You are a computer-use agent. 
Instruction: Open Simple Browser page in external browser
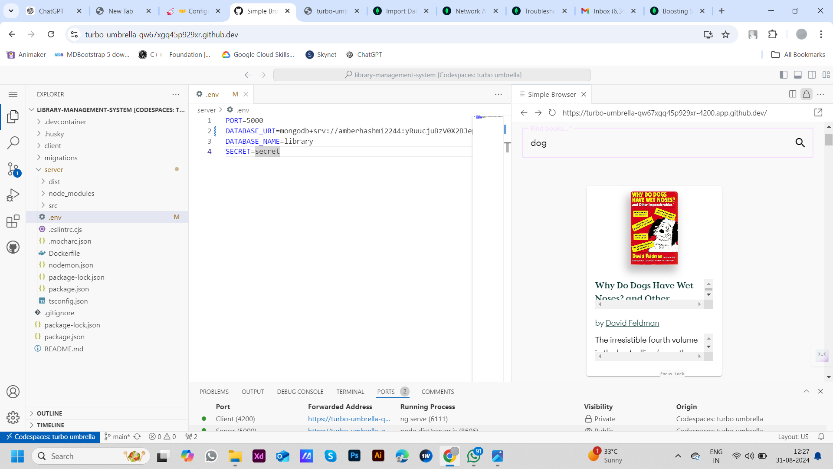click(x=818, y=113)
